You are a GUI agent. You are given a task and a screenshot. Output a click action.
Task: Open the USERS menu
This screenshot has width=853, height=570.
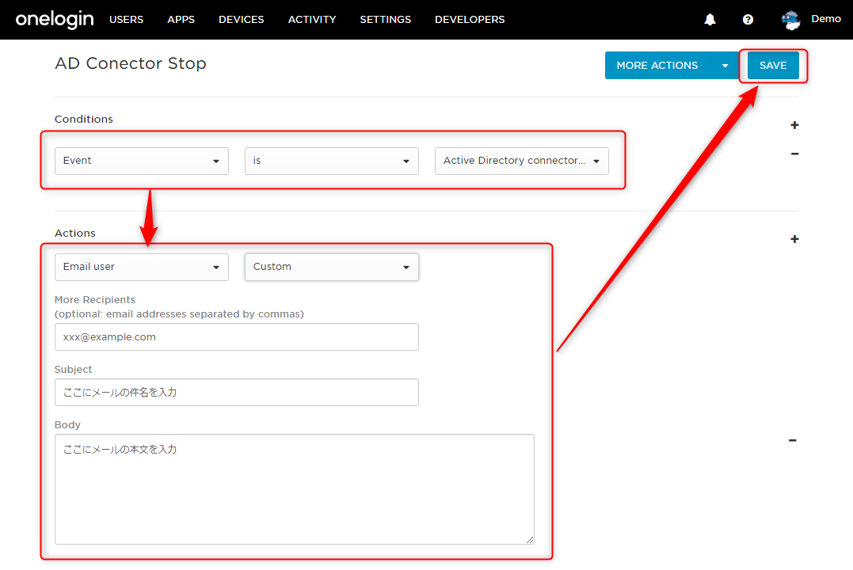click(126, 20)
